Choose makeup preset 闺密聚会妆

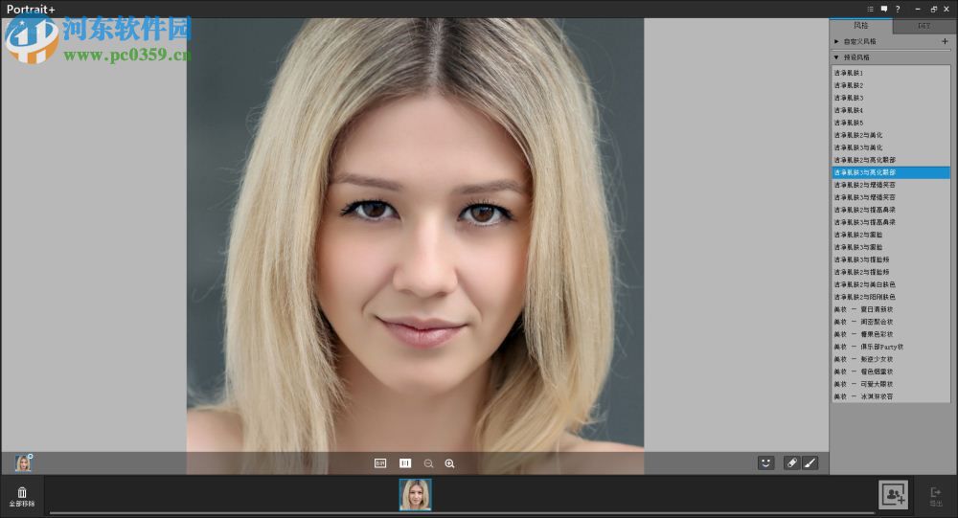click(x=891, y=322)
